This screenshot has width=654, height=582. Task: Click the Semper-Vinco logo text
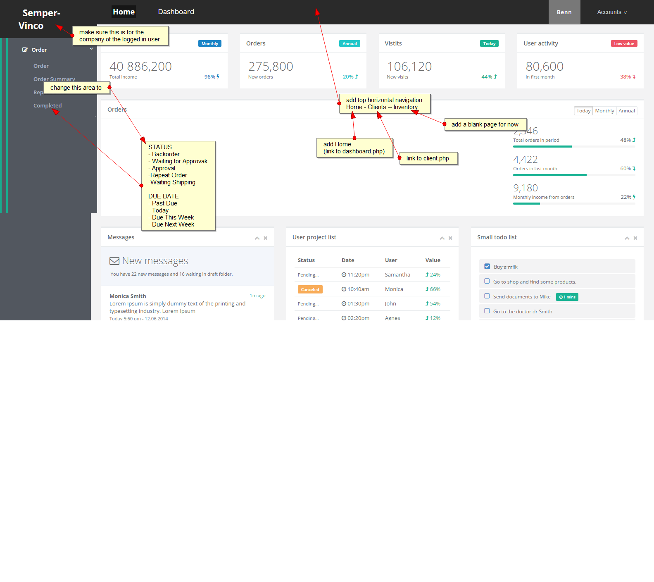(40, 19)
